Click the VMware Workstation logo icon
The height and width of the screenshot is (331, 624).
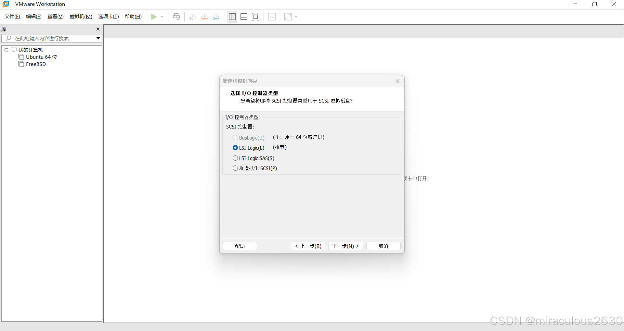pos(6,4)
